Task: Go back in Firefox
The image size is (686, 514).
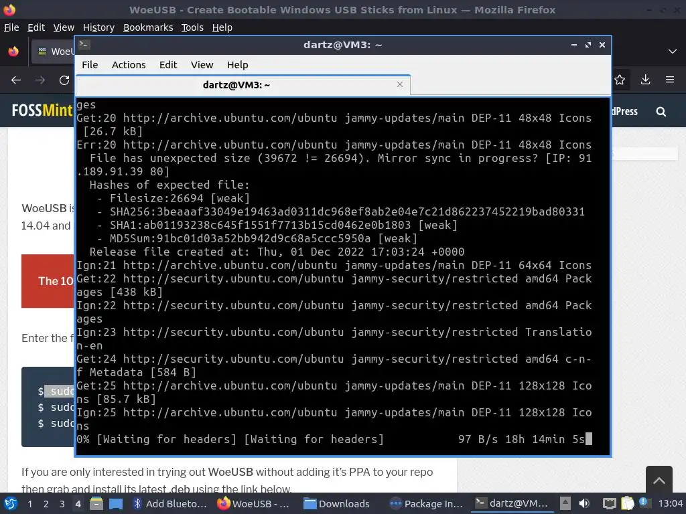Action: click(16, 80)
